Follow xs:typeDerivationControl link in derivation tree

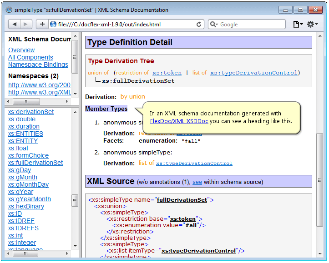click(253, 73)
